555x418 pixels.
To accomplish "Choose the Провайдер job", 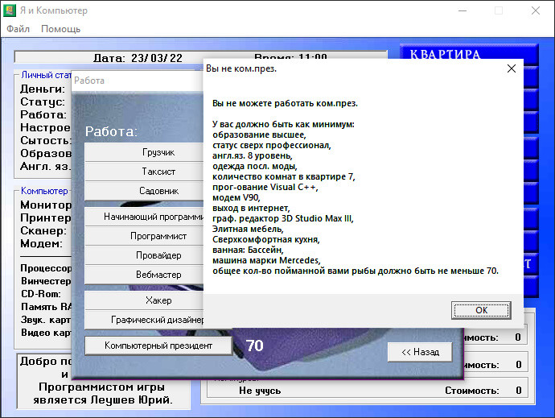I will [x=144, y=255].
